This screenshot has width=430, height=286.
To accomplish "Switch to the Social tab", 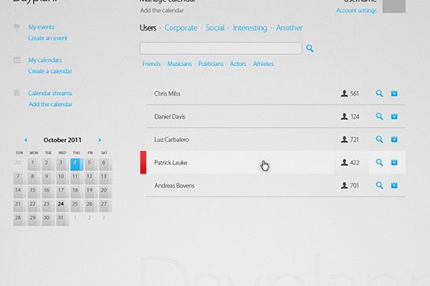I will tap(215, 28).
